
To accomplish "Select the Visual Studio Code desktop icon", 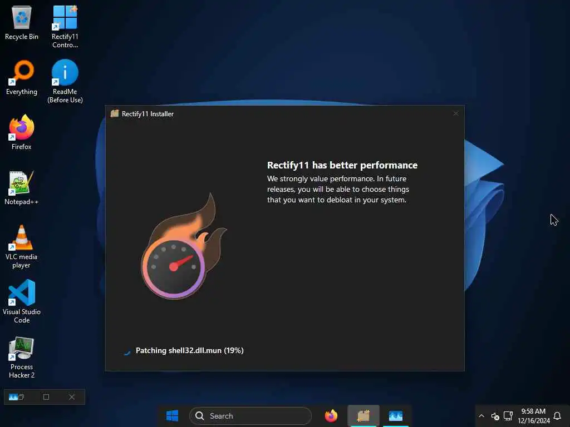I will [x=22, y=301].
